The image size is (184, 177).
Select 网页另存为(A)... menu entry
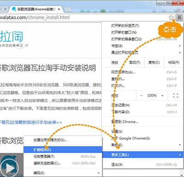point(143,72)
